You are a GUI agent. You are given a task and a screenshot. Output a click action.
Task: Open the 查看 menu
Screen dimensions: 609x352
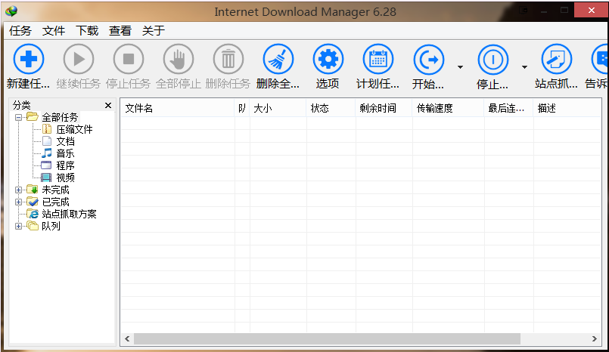tap(120, 31)
